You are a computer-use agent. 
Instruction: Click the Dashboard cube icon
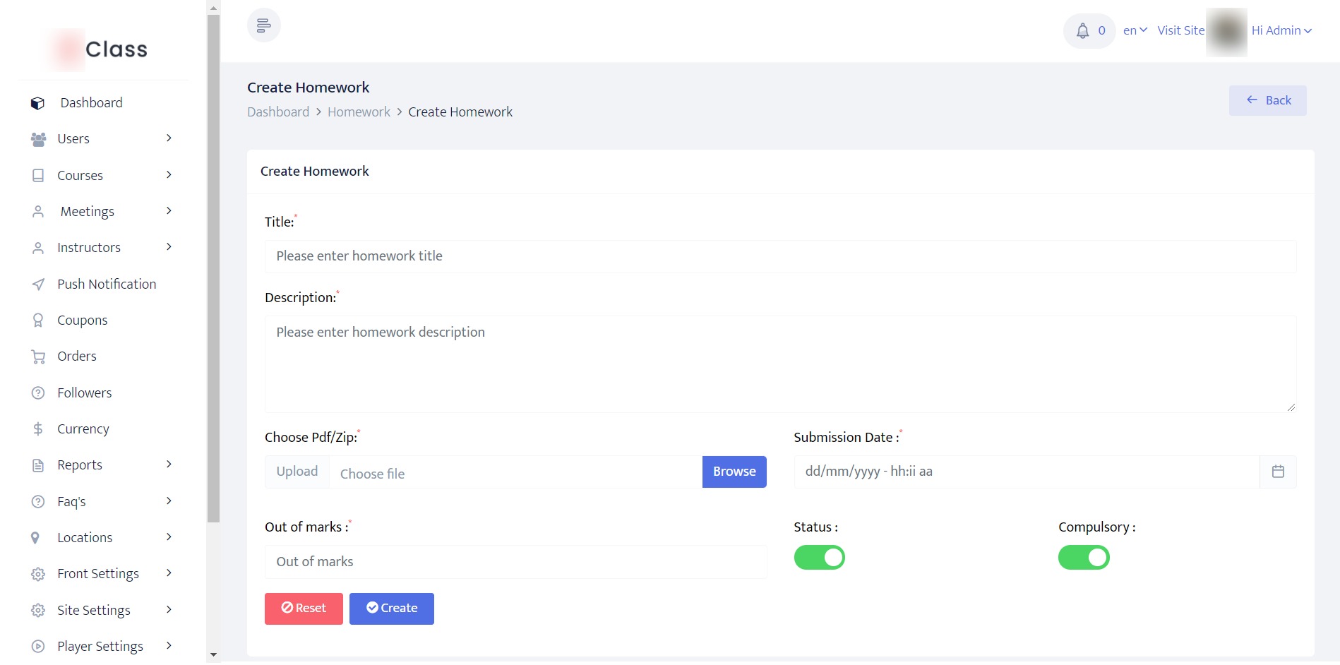coord(38,103)
